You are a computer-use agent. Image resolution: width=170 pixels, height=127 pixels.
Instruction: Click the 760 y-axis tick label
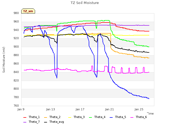16,106
